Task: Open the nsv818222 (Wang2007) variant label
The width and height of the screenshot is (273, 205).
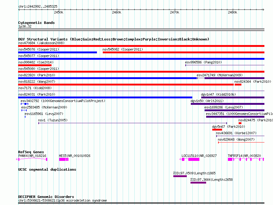Action: pyautogui.click(x=37, y=82)
